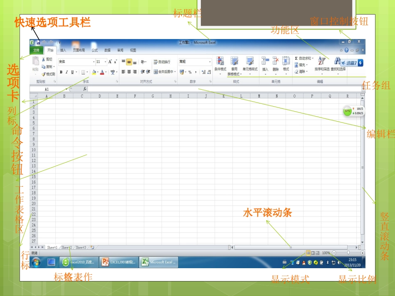
Task: Toggle align text left
Action: 123,72
